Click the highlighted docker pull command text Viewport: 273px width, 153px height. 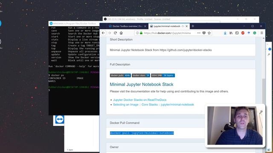(142, 133)
